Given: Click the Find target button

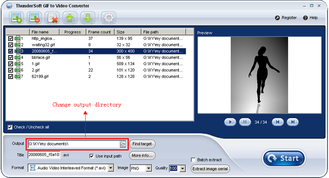Looking at the screenshot, I should [142, 144].
